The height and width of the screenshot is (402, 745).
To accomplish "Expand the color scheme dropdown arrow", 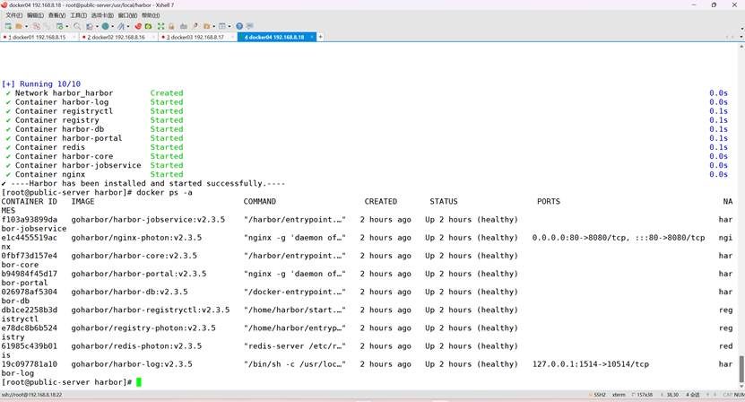I will (128, 26).
